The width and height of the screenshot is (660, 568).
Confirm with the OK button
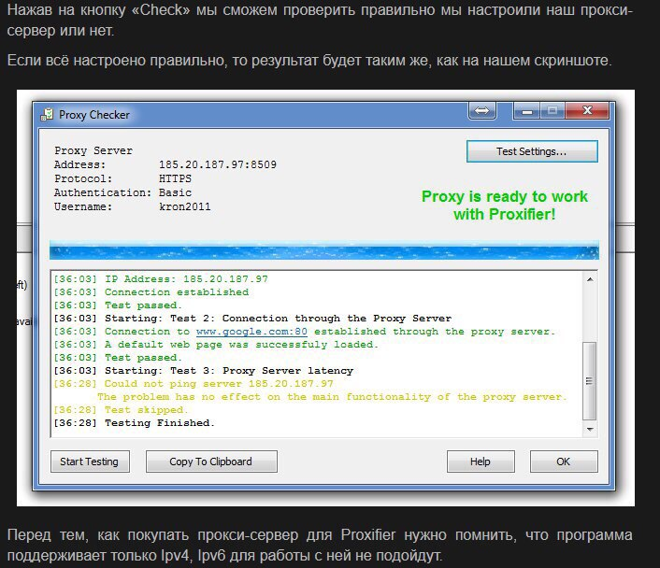click(564, 461)
